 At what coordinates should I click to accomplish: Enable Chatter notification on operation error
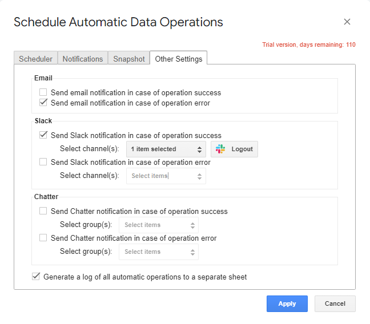[43, 238]
